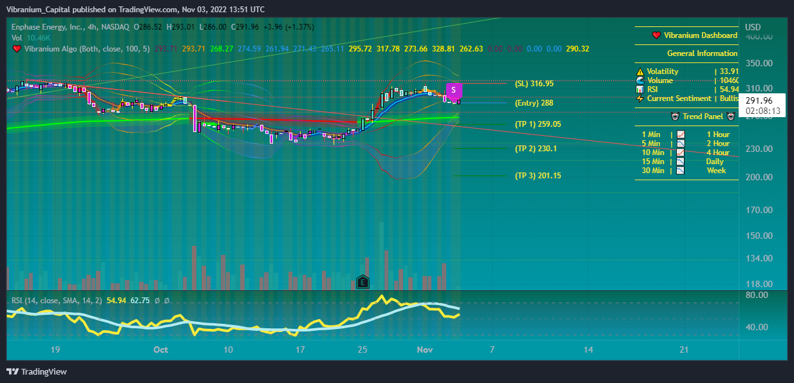Screen dimensions: 794x383
Task: Click the Oct date on the time axis
Action: [161, 350]
